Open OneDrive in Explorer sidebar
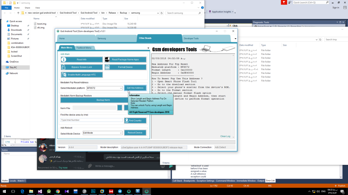348x195 pixels. point(14,62)
